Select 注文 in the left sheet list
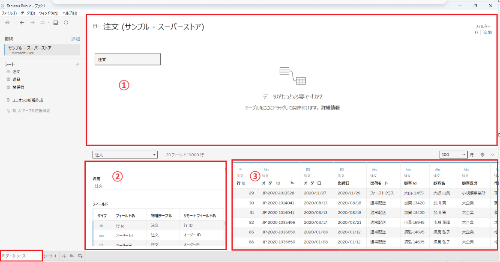500x262 pixels. pyautogui.click(x=16, y=72)
